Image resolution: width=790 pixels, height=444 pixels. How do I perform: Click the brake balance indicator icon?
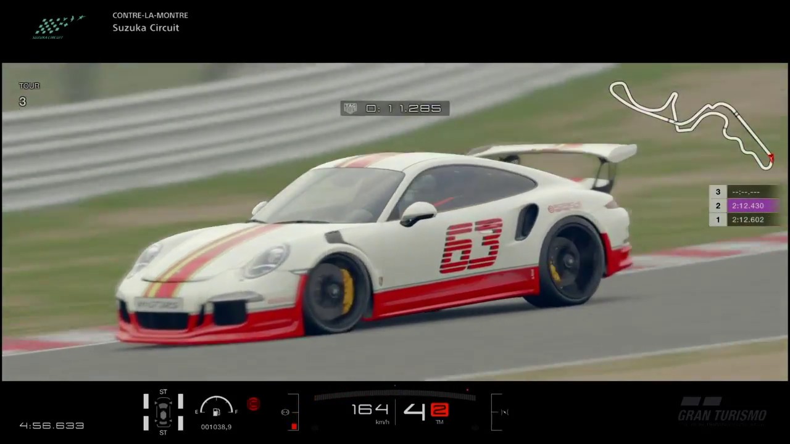coord(285,412)
